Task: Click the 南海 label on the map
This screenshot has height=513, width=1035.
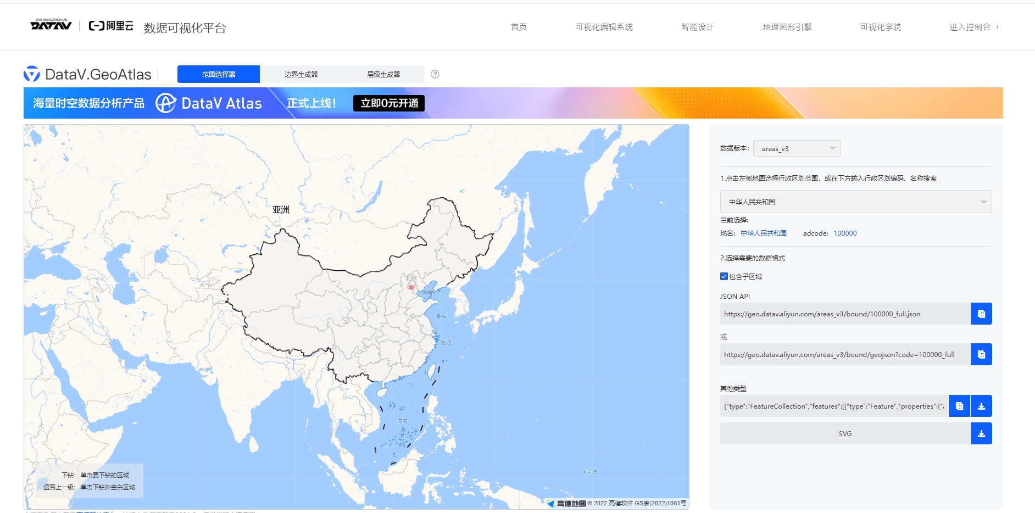Action: 403,421
